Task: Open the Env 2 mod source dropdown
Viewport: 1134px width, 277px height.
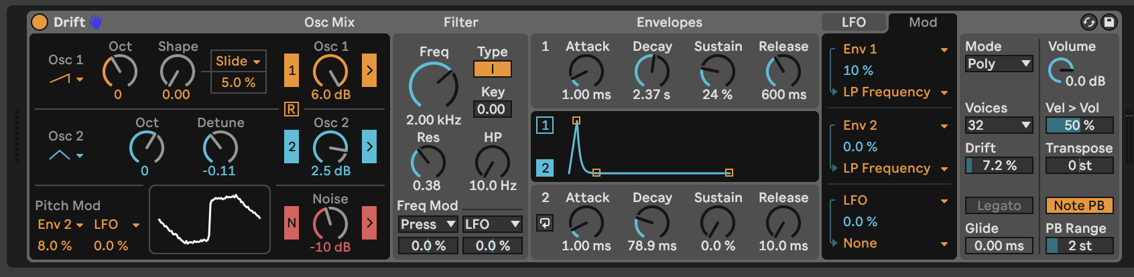Action: 895,125
